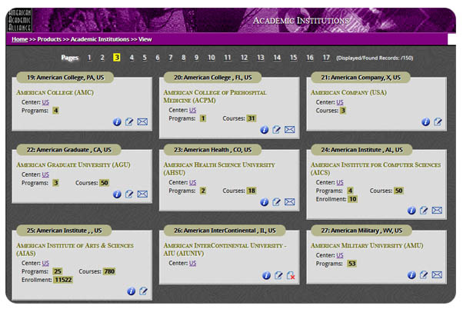Image resolution: width=463 pixels, height=309 pixels.
Task: Jump to page 4
Action: point(132,57)
